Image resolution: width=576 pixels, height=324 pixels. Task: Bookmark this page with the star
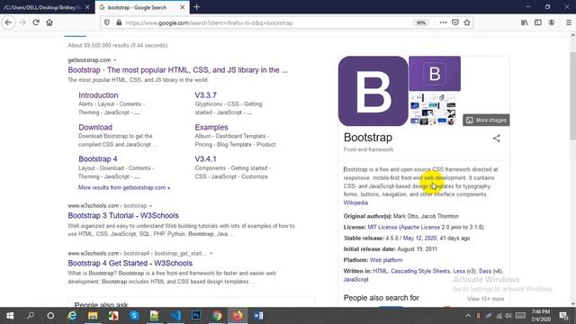tap(467, 22)
